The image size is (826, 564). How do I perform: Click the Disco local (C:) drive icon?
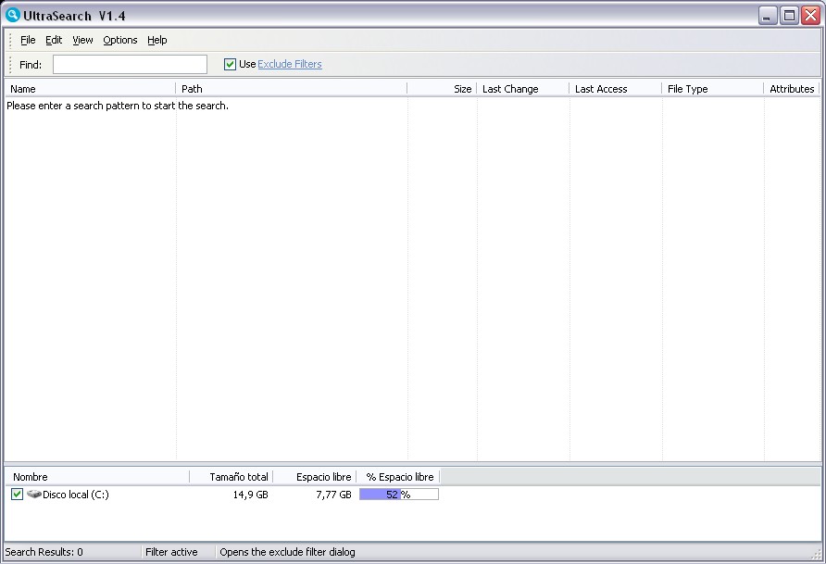click(x=34, y=494)
